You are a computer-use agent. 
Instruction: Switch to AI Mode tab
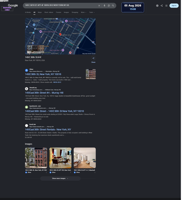pyautogui.click(x=28, y=12)
